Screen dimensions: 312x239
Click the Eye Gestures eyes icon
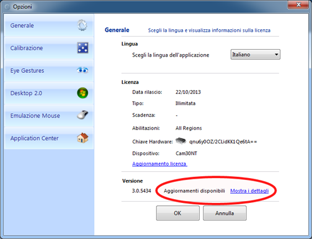click(x=82, y=70)
